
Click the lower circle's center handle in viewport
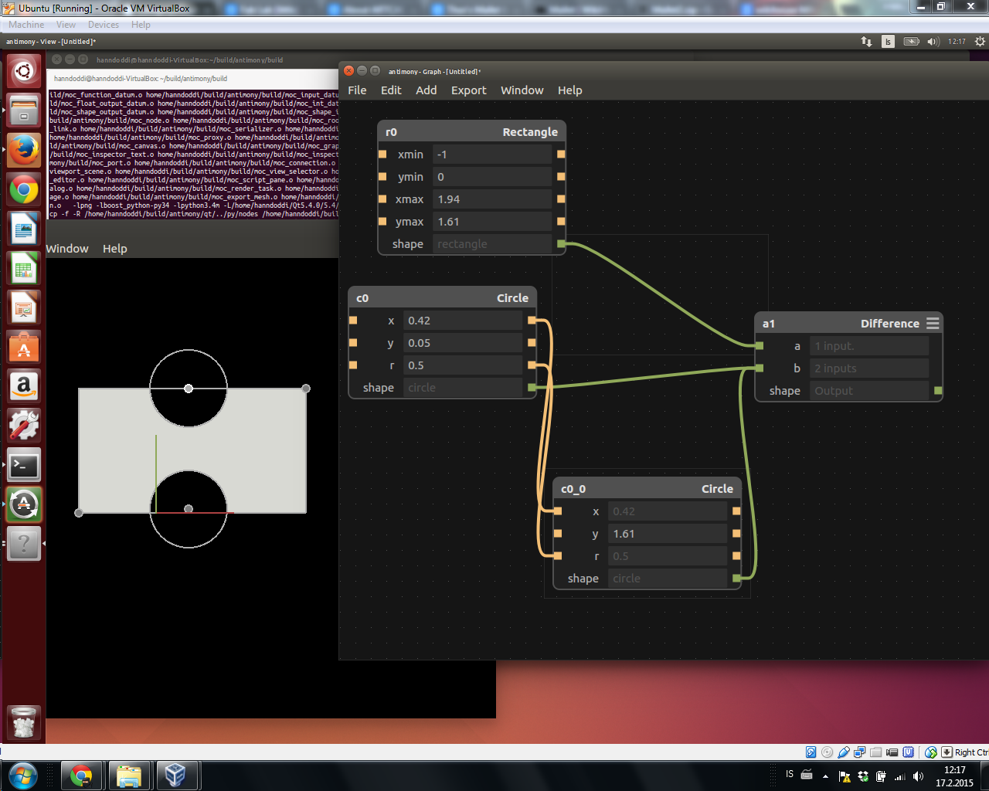pyautogui.click(x=189, y=509)
